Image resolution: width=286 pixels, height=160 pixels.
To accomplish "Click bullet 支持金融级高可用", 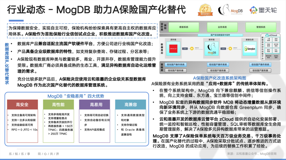I will point(22,125).
